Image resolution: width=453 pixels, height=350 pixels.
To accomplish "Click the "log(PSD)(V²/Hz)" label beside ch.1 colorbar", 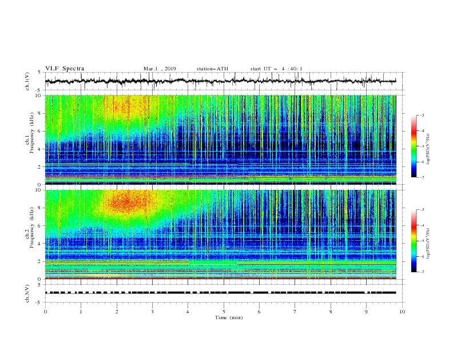I will [x=428, y=149].
